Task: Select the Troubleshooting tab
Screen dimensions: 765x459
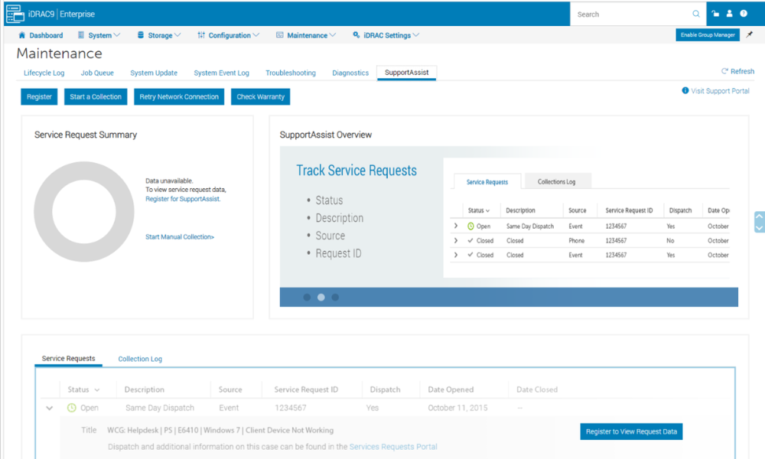Action: 291,73
